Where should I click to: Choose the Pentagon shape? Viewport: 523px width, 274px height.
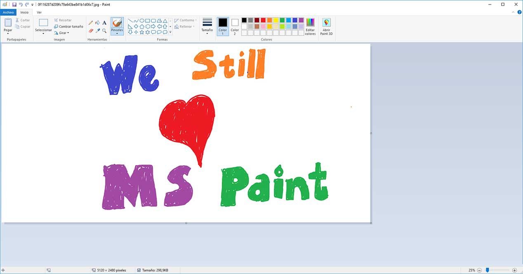(x=142, y=26)
